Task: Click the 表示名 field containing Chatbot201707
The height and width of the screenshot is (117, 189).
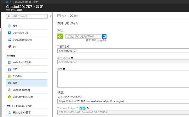Action: pos(123,51)
